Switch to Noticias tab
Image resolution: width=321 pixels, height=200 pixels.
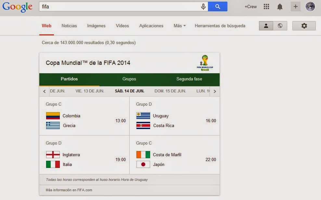coord(69,26)
